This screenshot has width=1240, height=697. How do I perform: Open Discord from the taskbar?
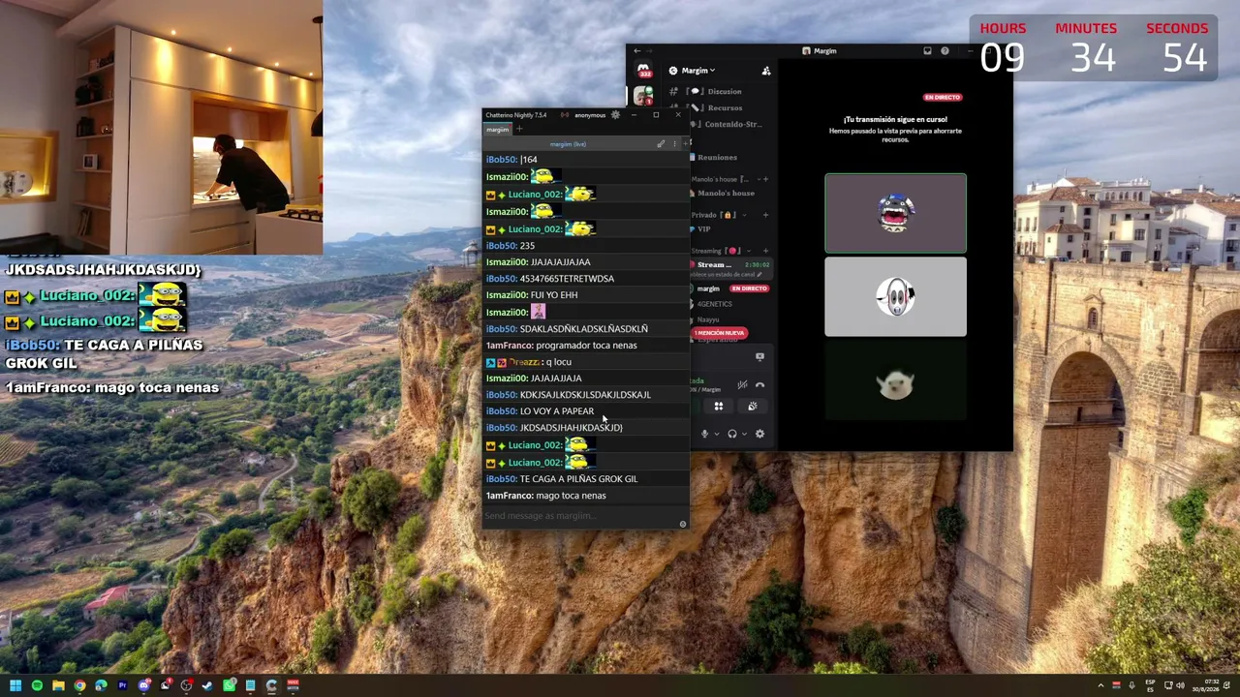click(x=143, y=686)
